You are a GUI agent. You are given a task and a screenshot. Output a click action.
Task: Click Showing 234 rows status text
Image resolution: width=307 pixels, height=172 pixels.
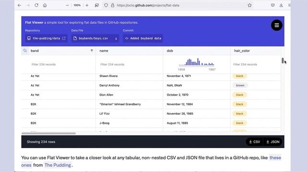click(41, 142)
